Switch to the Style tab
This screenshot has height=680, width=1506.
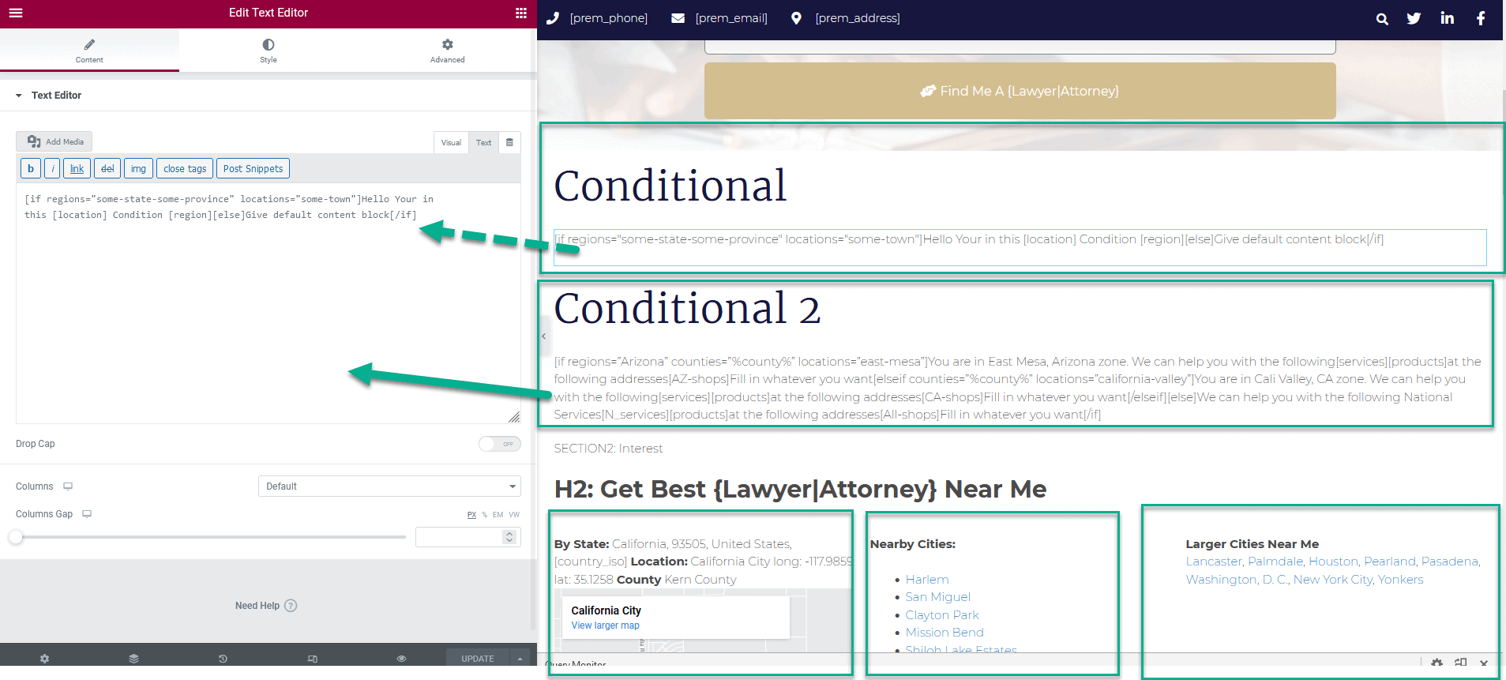269,51
